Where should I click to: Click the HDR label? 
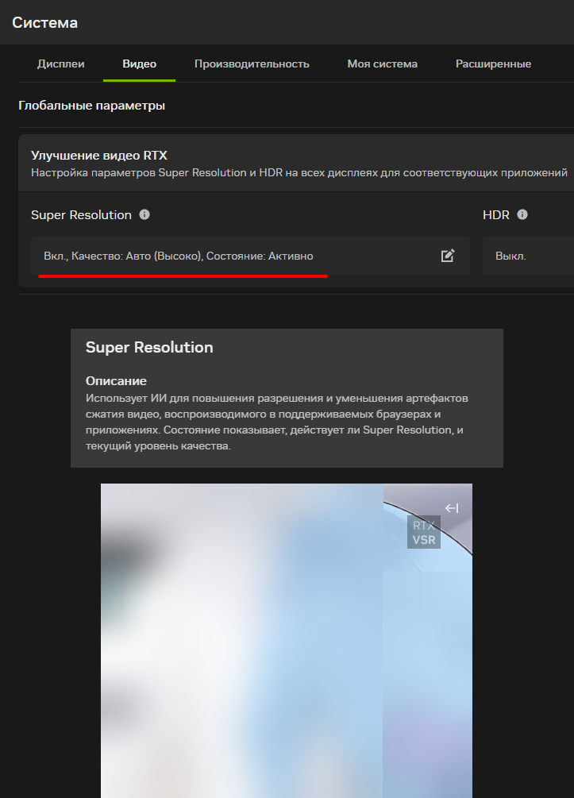click(496, 214)
